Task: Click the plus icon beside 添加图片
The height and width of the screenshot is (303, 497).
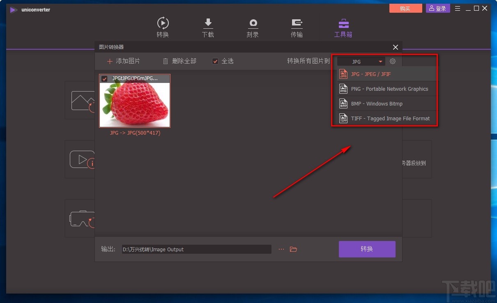Action: (x=110, y=61)
